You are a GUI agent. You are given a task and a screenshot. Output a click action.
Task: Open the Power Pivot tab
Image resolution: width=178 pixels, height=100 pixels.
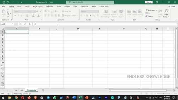click(104, 6)
